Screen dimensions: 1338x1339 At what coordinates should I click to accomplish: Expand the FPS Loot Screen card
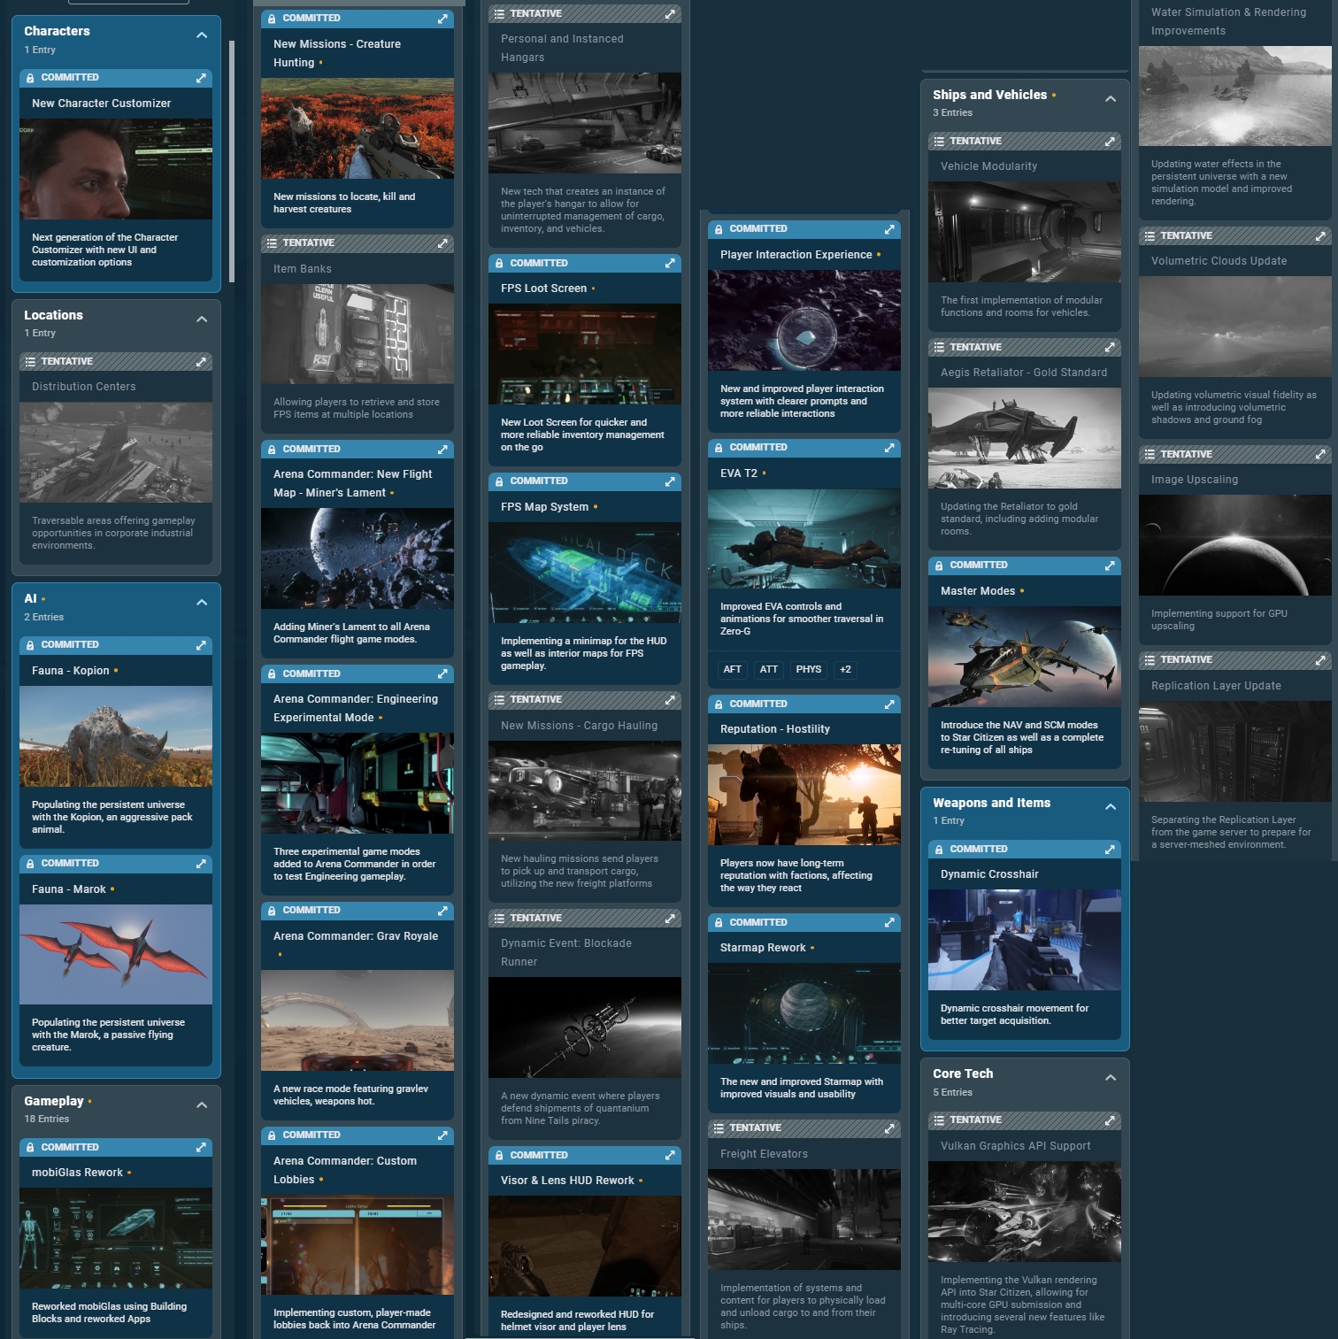(x=670, y=263)
